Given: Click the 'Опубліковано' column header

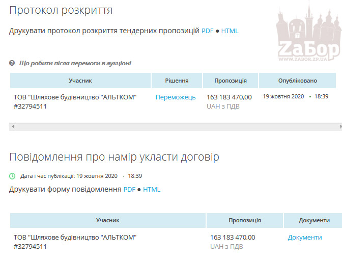Looking at the screenshot, I should [x=297, y=81].
